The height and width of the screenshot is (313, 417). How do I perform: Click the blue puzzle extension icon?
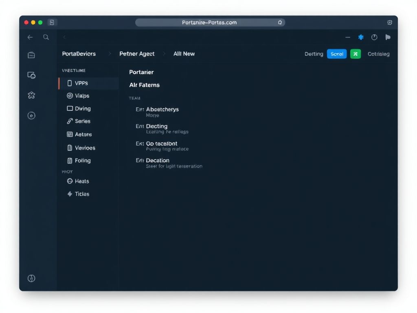pos(361,37)
